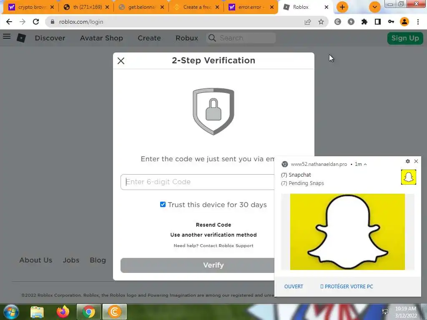Image resolution: width=427 pixels, height=320 pixels.
Task: Click the share page icon in address bar
Action: point(308,22)
